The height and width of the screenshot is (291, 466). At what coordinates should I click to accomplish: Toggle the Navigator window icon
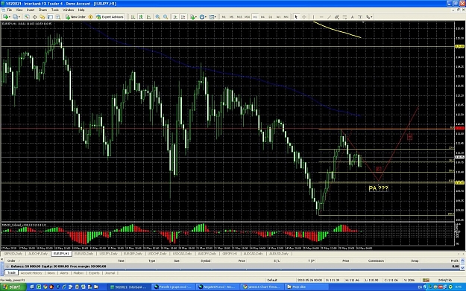point(42,17)
